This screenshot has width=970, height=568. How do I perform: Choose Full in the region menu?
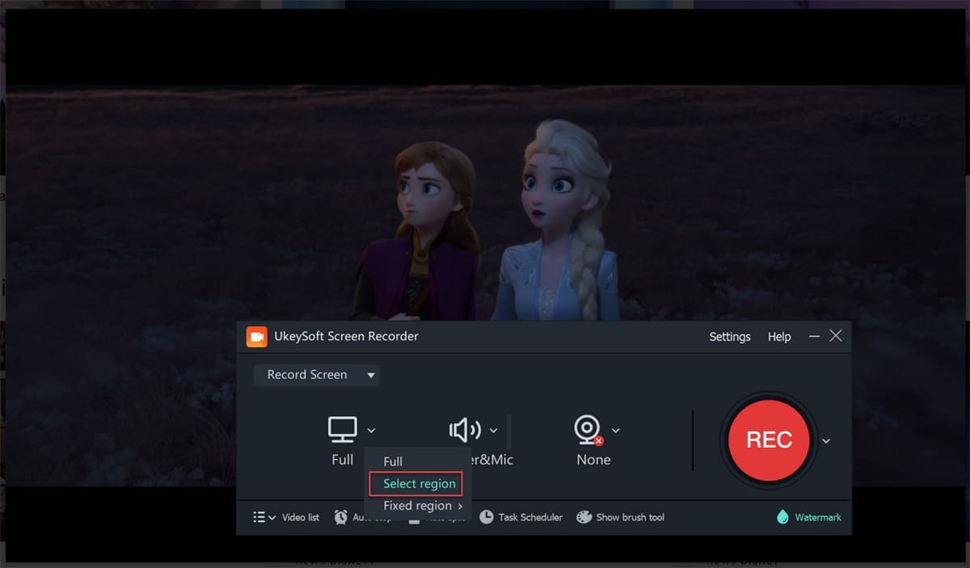coord(393,461)
